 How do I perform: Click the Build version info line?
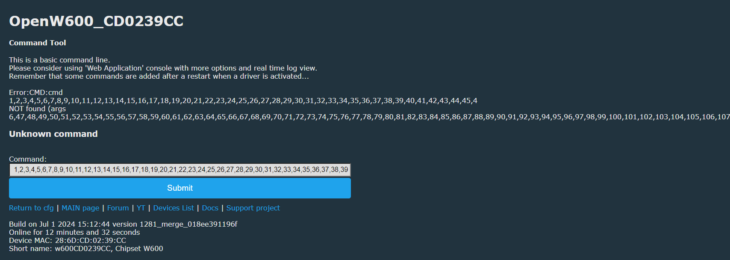pyautogui.click(x=123, y=224)
